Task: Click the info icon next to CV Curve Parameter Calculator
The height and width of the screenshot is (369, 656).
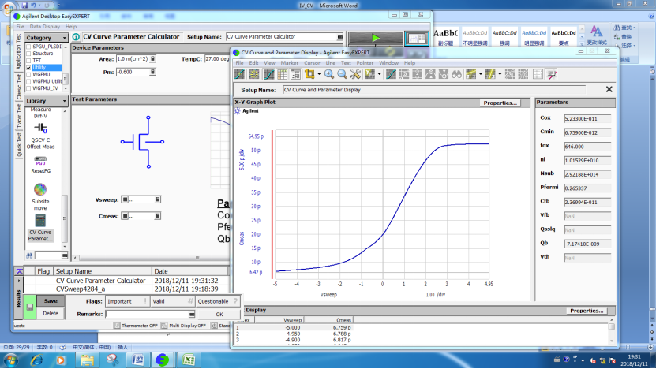Action: (x=76, y=37)
